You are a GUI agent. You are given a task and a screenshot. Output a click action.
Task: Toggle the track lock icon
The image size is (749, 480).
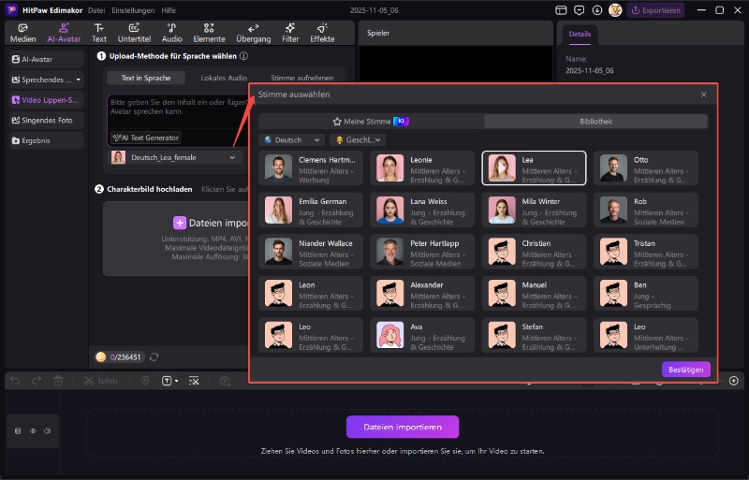pyautogui.click(x=18, y=431)
